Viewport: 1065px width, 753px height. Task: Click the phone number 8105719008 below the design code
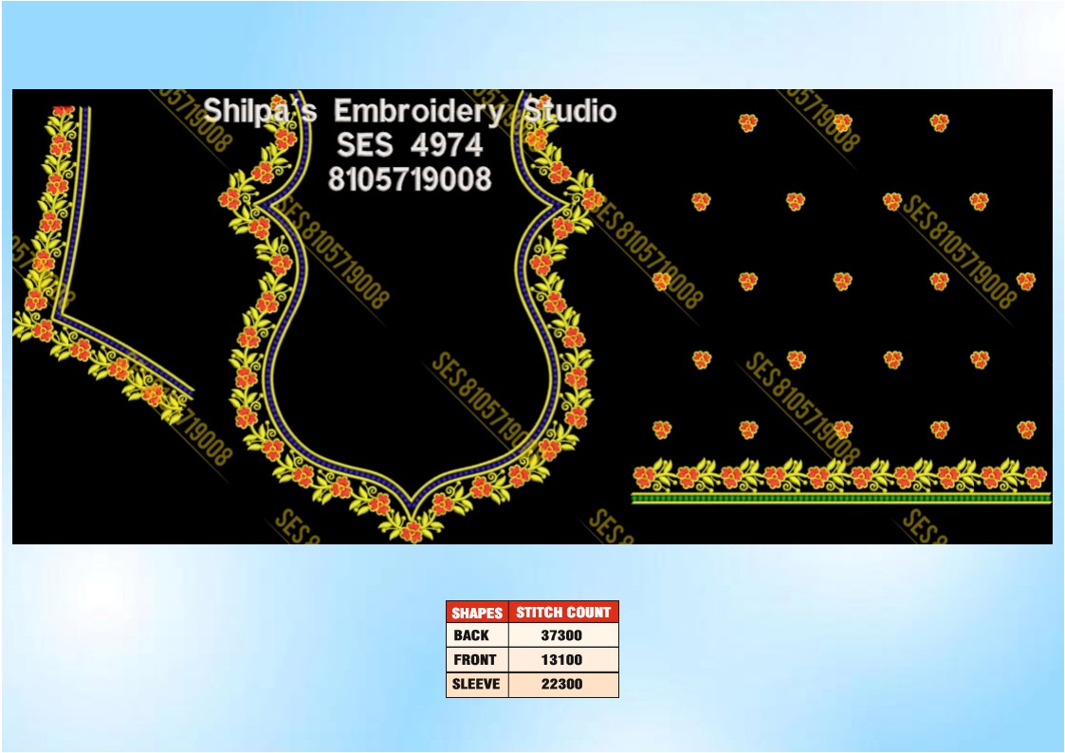click(410, 179)
